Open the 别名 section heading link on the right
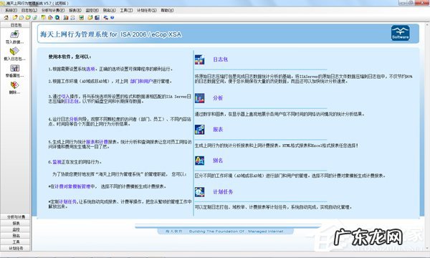Viewport: 430px width, 258px height. pos(218,161)
